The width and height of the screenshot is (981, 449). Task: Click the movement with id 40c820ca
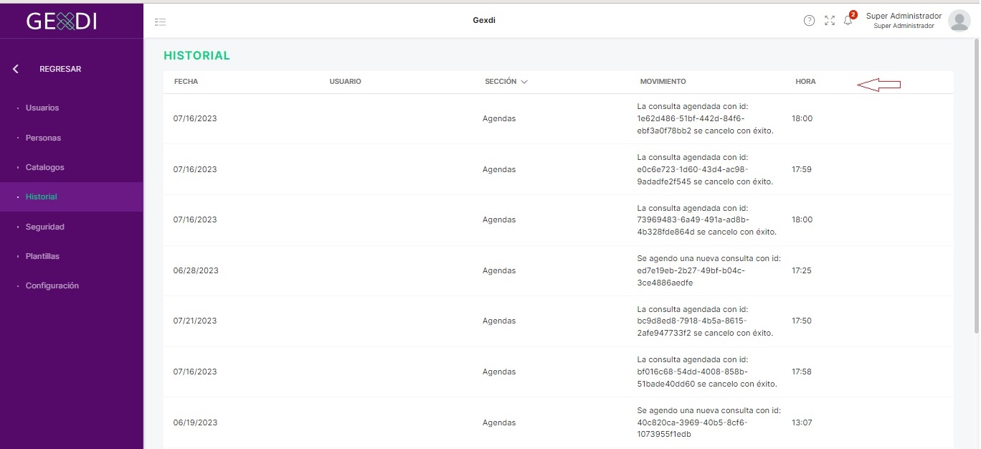point(708,422)
